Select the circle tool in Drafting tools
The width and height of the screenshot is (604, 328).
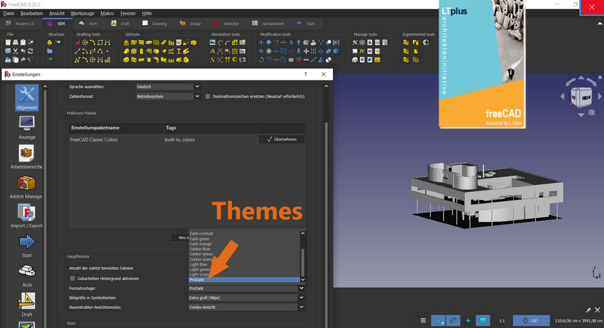pyautogui.click(x=84, y=43)
